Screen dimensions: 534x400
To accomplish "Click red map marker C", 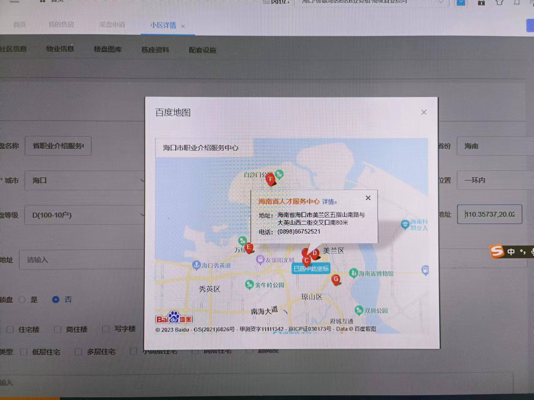I will [x=306, y=261].
